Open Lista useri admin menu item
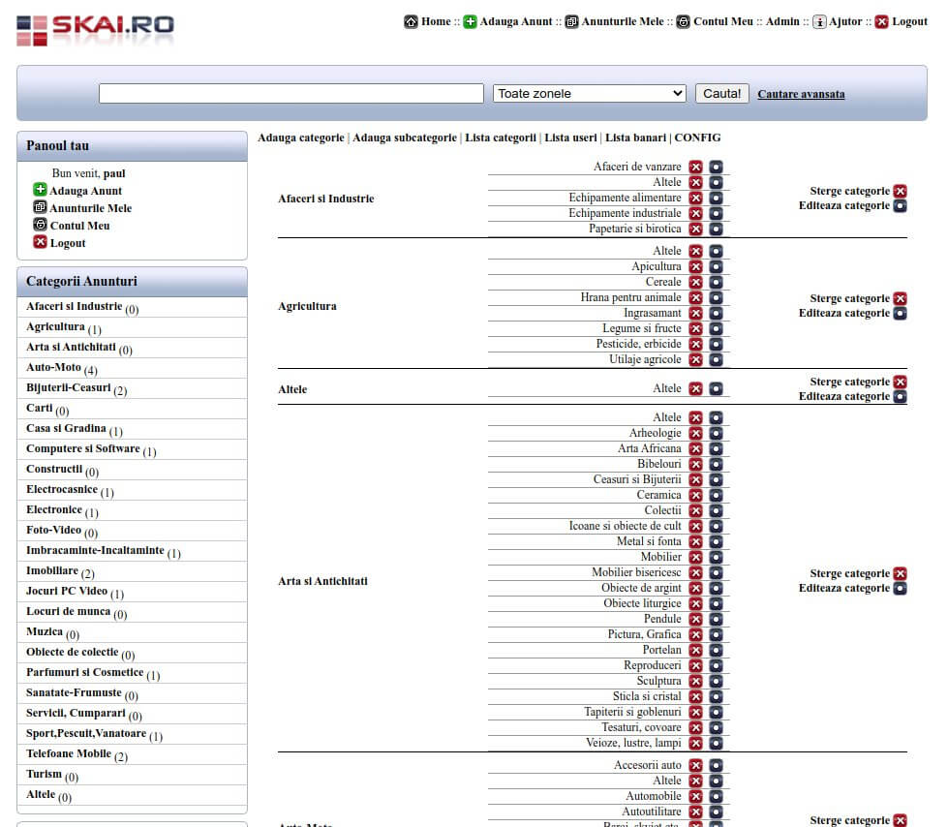The height and width of the screenshot is (827, 948). [570, 138]
